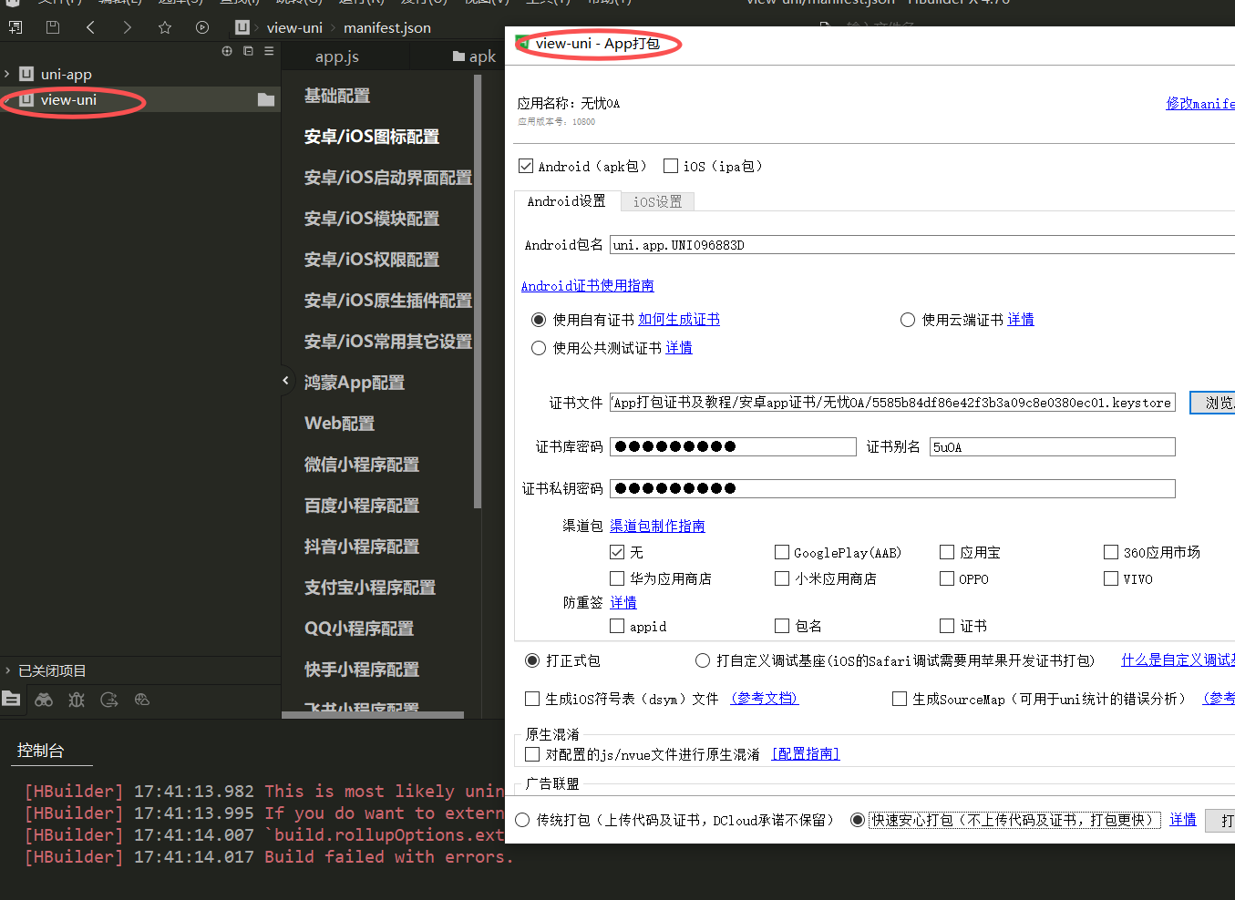The height and width of the screenshot is (900, 1235).
Task: Go back using the left arrow icon
Action: [x=90, y=27]
